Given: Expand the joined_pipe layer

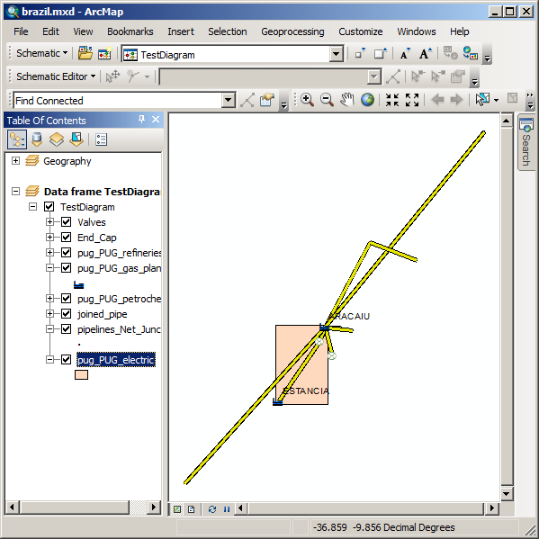Looking at the screenshot, I should pyautogui.click(x=49, y=313).
